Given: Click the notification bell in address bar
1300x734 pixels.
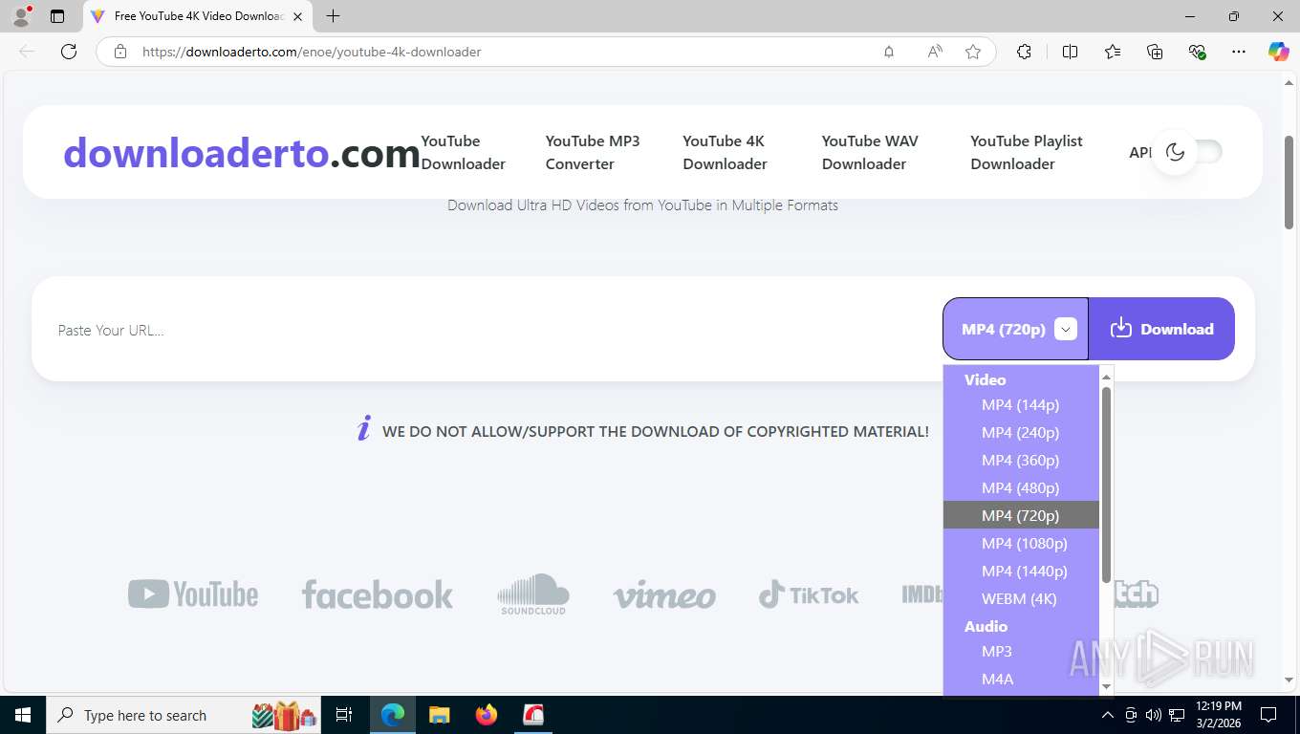Looking at the screenshot, I should 889,52.
